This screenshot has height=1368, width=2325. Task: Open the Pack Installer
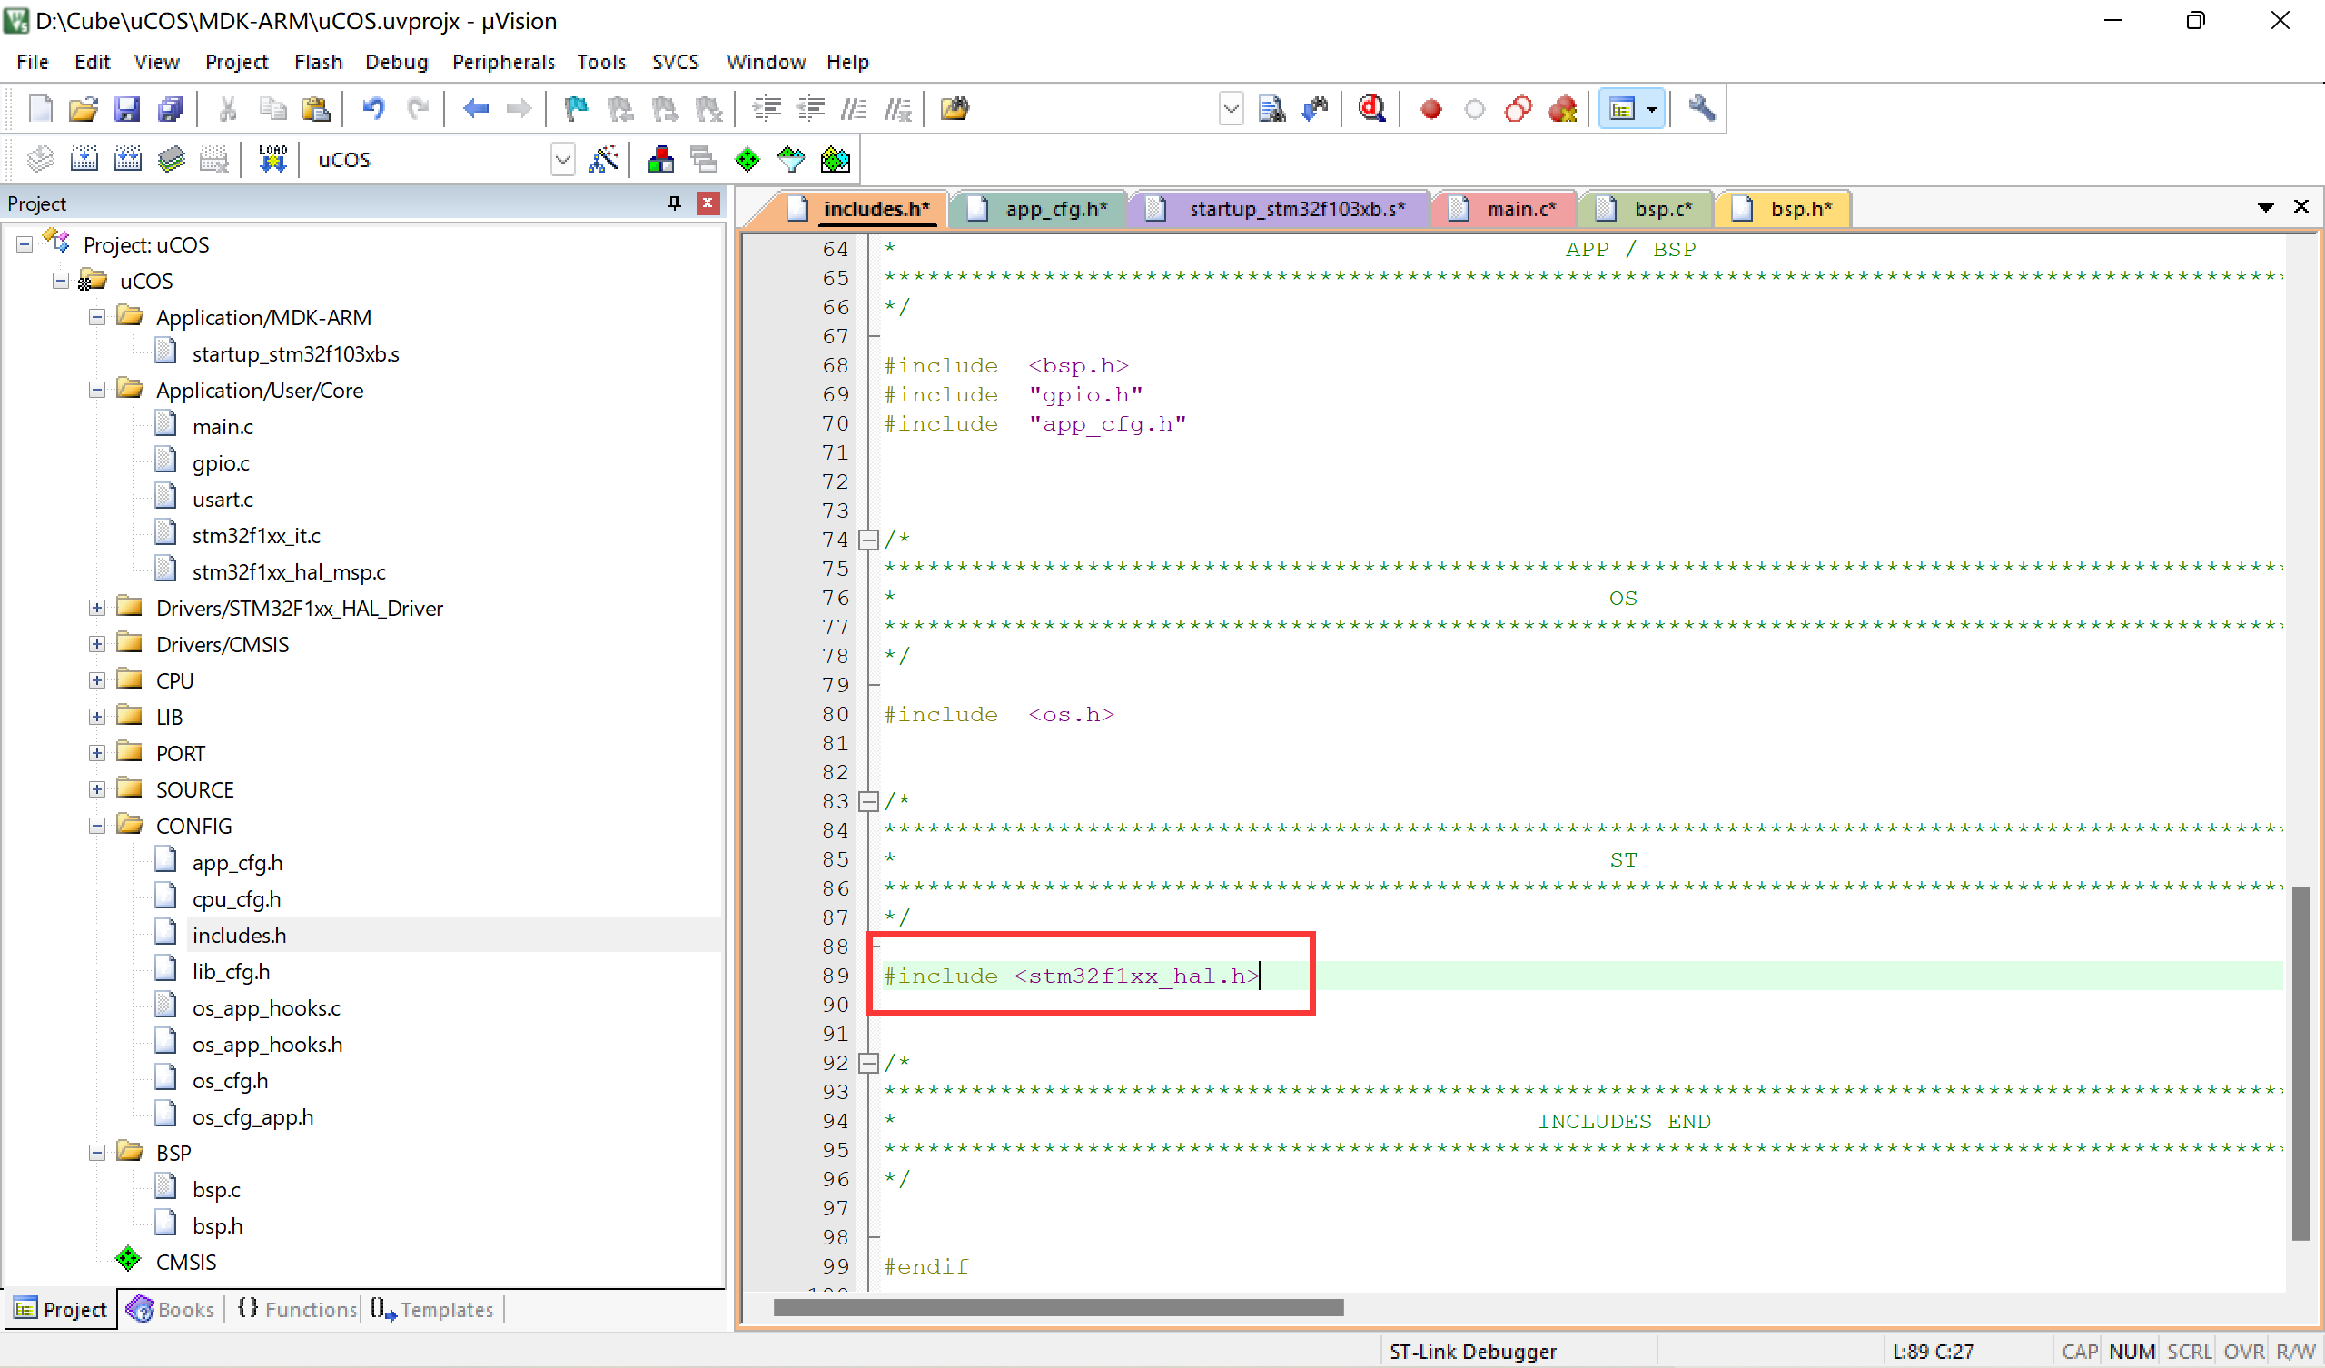(x=835, y=159)
